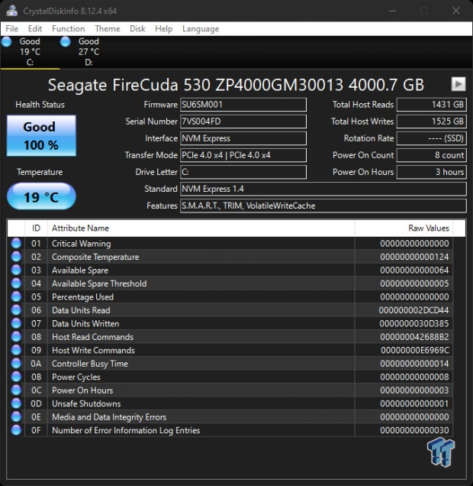Image resolution: width=473 pixels, height=486 pixels.
Task: Open the Function menu
Action: tap(69, 29)
